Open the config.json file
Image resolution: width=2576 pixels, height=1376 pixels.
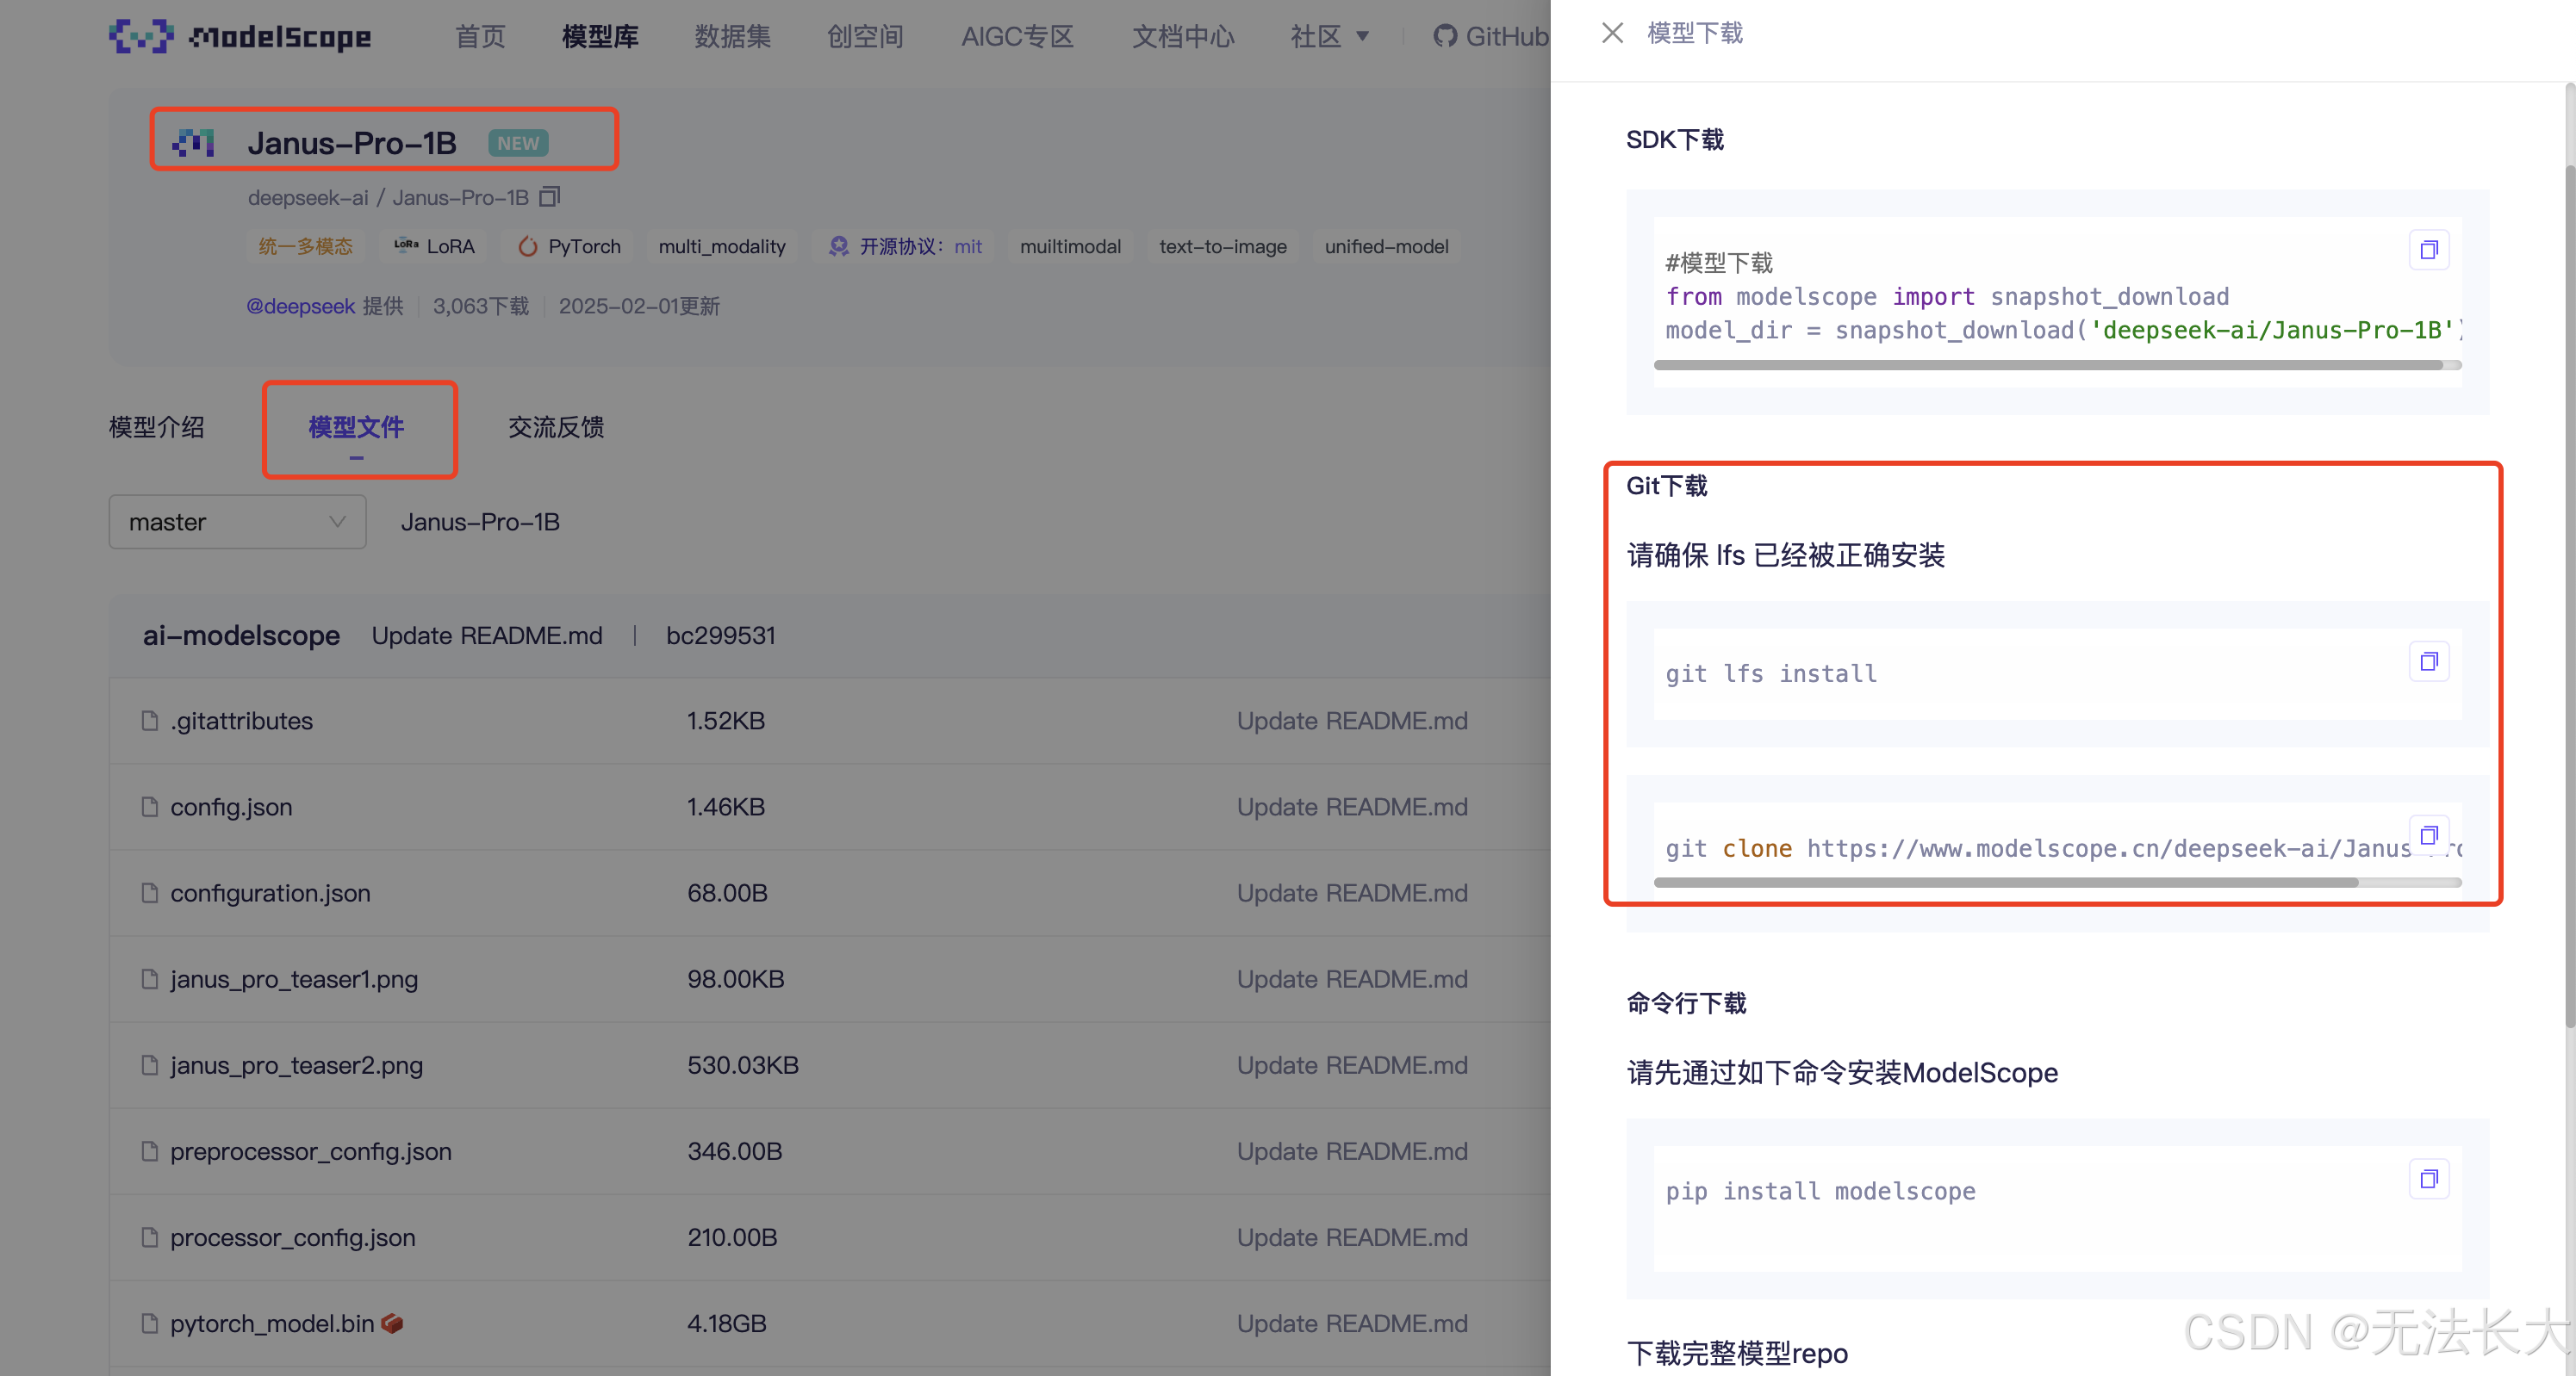[231, 807]
